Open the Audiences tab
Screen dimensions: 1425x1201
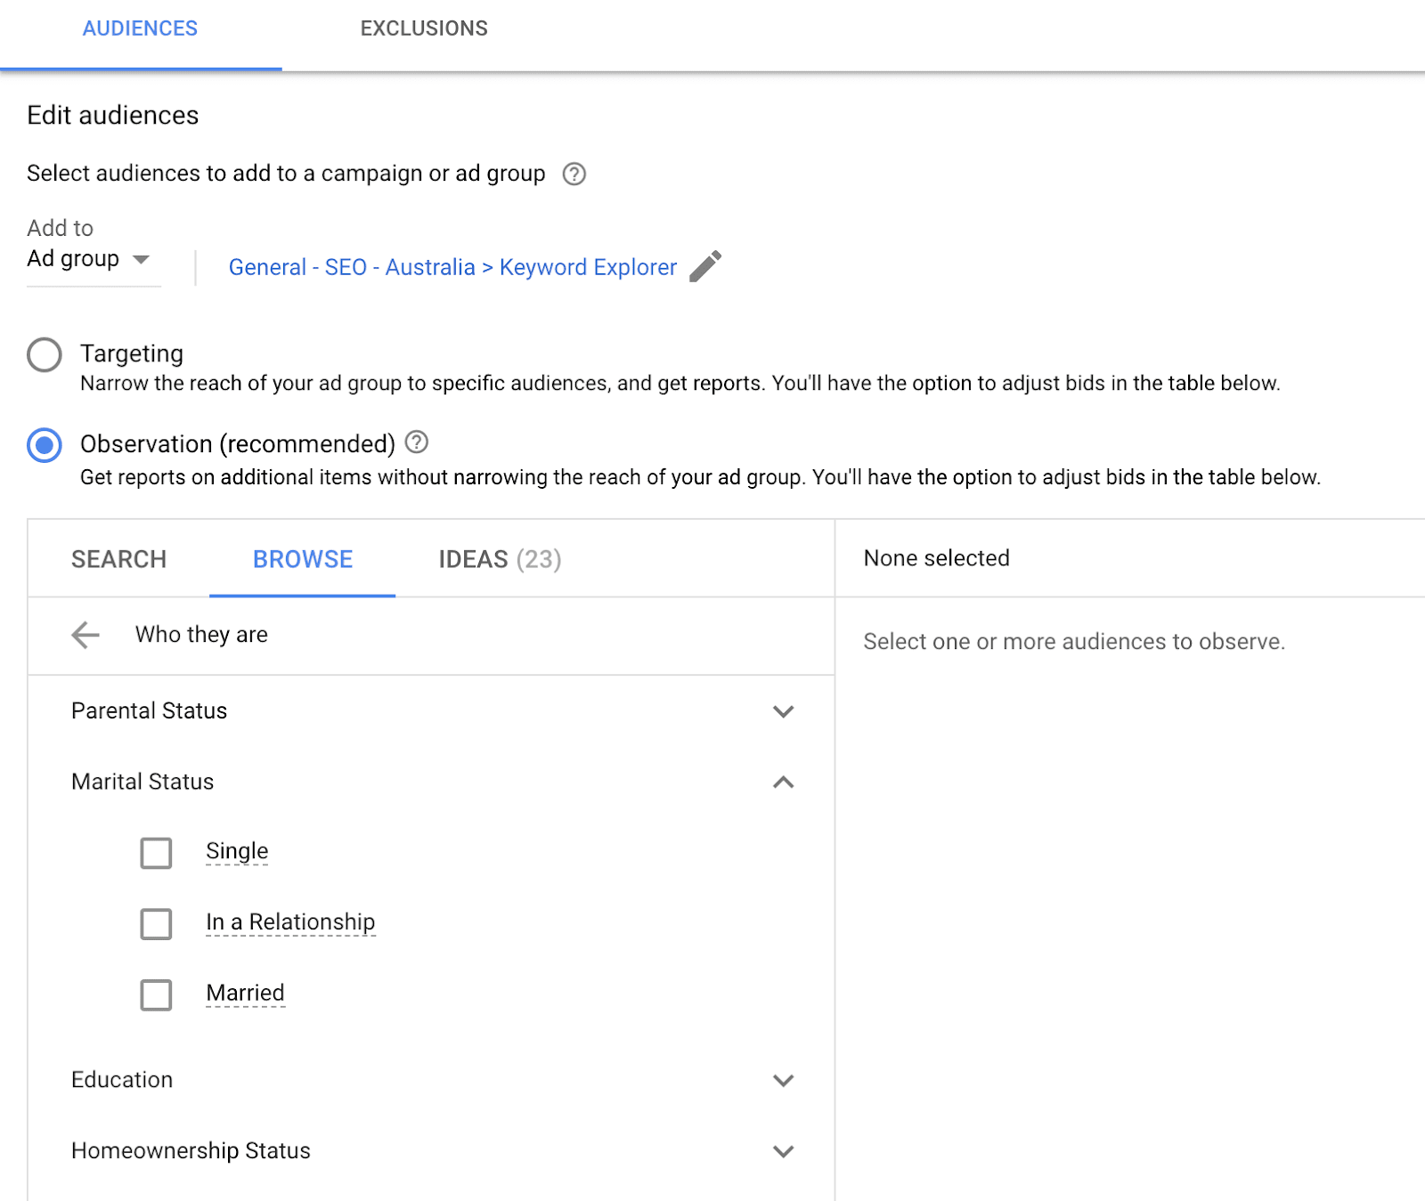click(x=140, y=28)
